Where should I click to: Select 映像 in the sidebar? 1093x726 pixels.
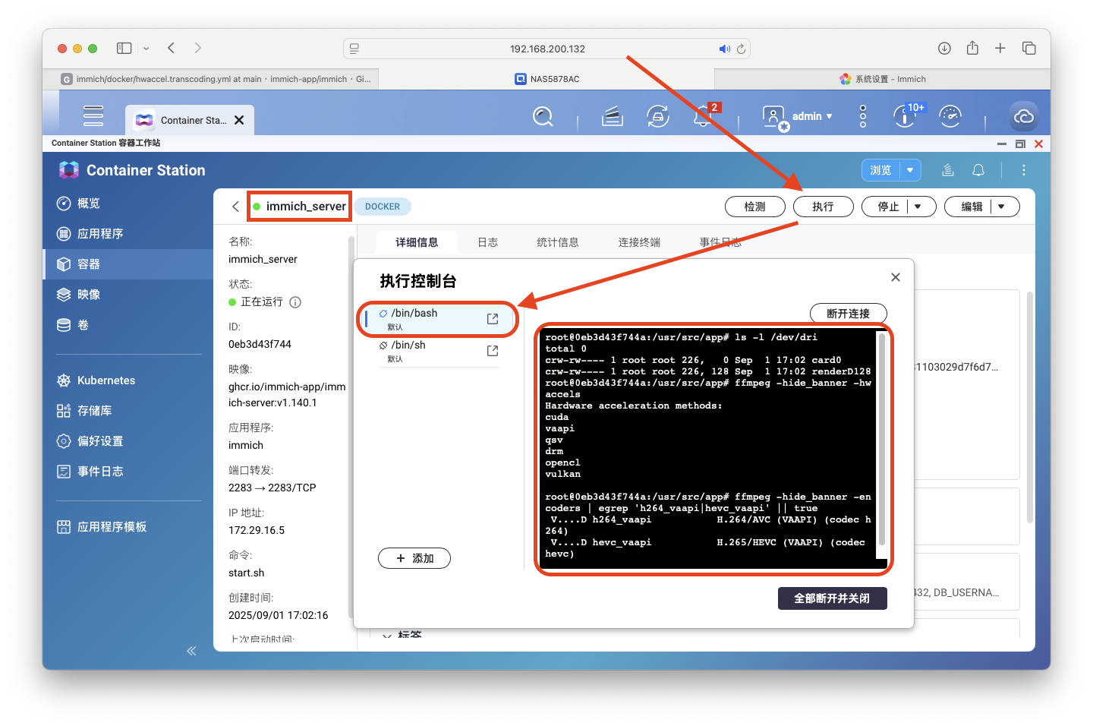[89, 295]
